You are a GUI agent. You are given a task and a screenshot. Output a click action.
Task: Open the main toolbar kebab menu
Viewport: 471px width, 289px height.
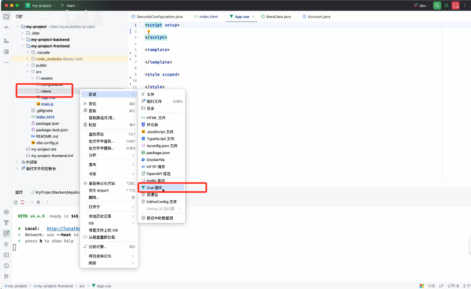(x=465, y=5)
